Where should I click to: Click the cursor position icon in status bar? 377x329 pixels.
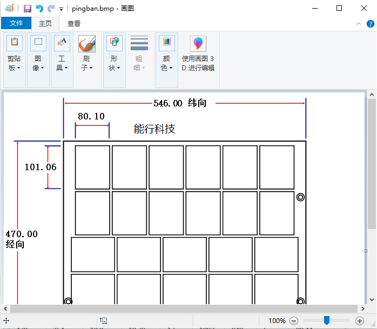point(6,320)
